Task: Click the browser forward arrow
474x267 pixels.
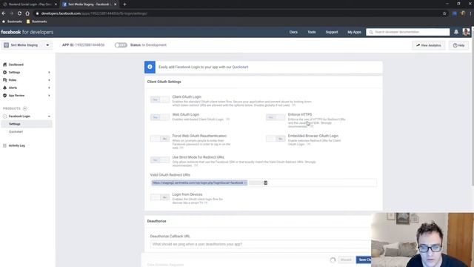Action: coord(12,13)
